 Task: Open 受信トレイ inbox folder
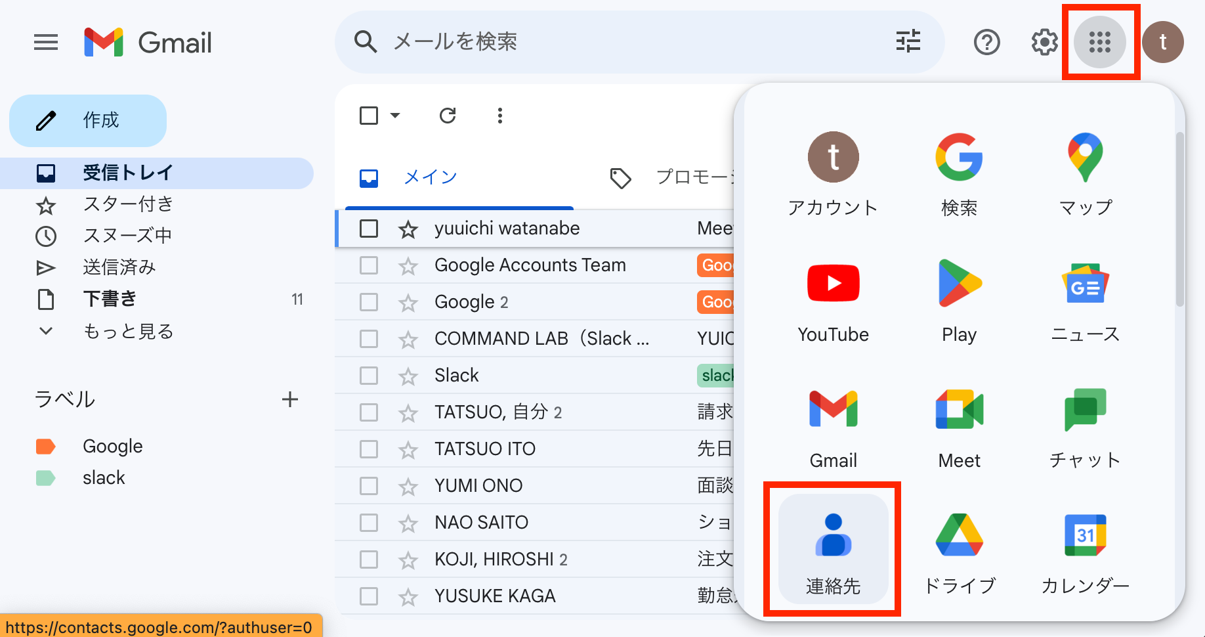tap(157, 173)
